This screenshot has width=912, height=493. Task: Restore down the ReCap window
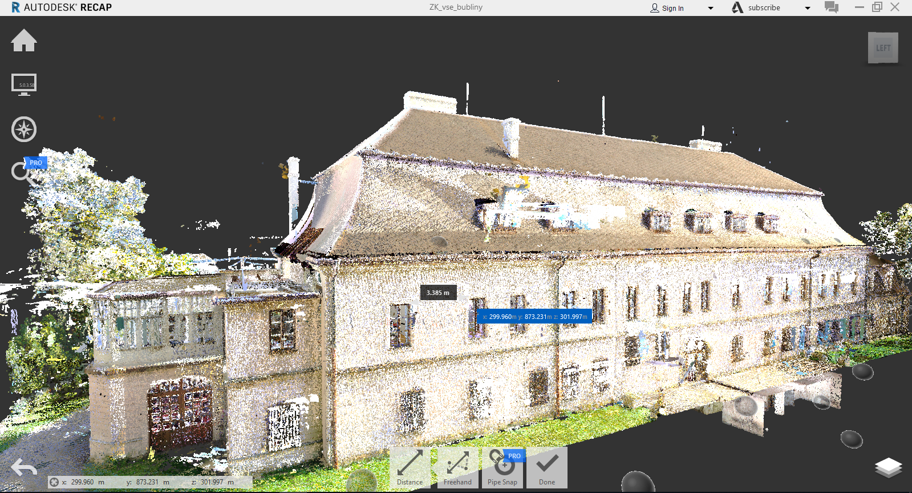[x=877, y=7]
